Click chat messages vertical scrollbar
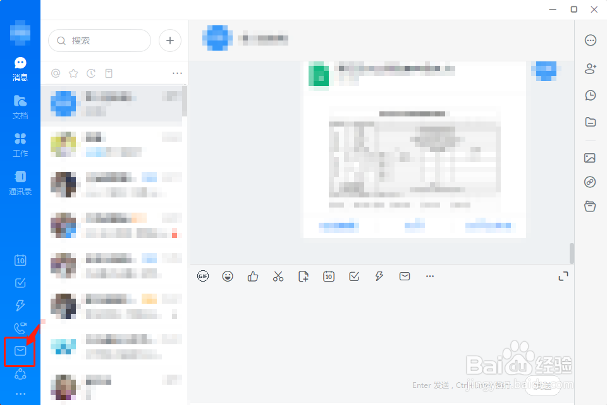 pyautogui.click(x=572, y=254)
